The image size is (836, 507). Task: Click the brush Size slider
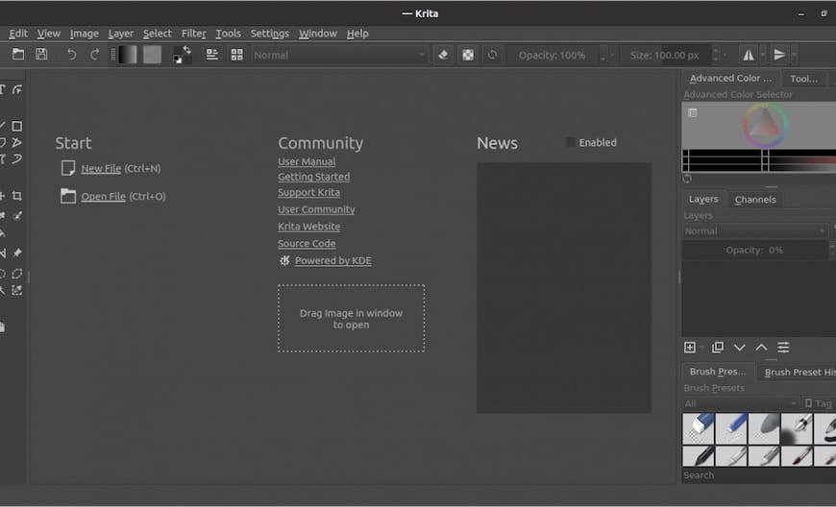click(x=664, y=55)
